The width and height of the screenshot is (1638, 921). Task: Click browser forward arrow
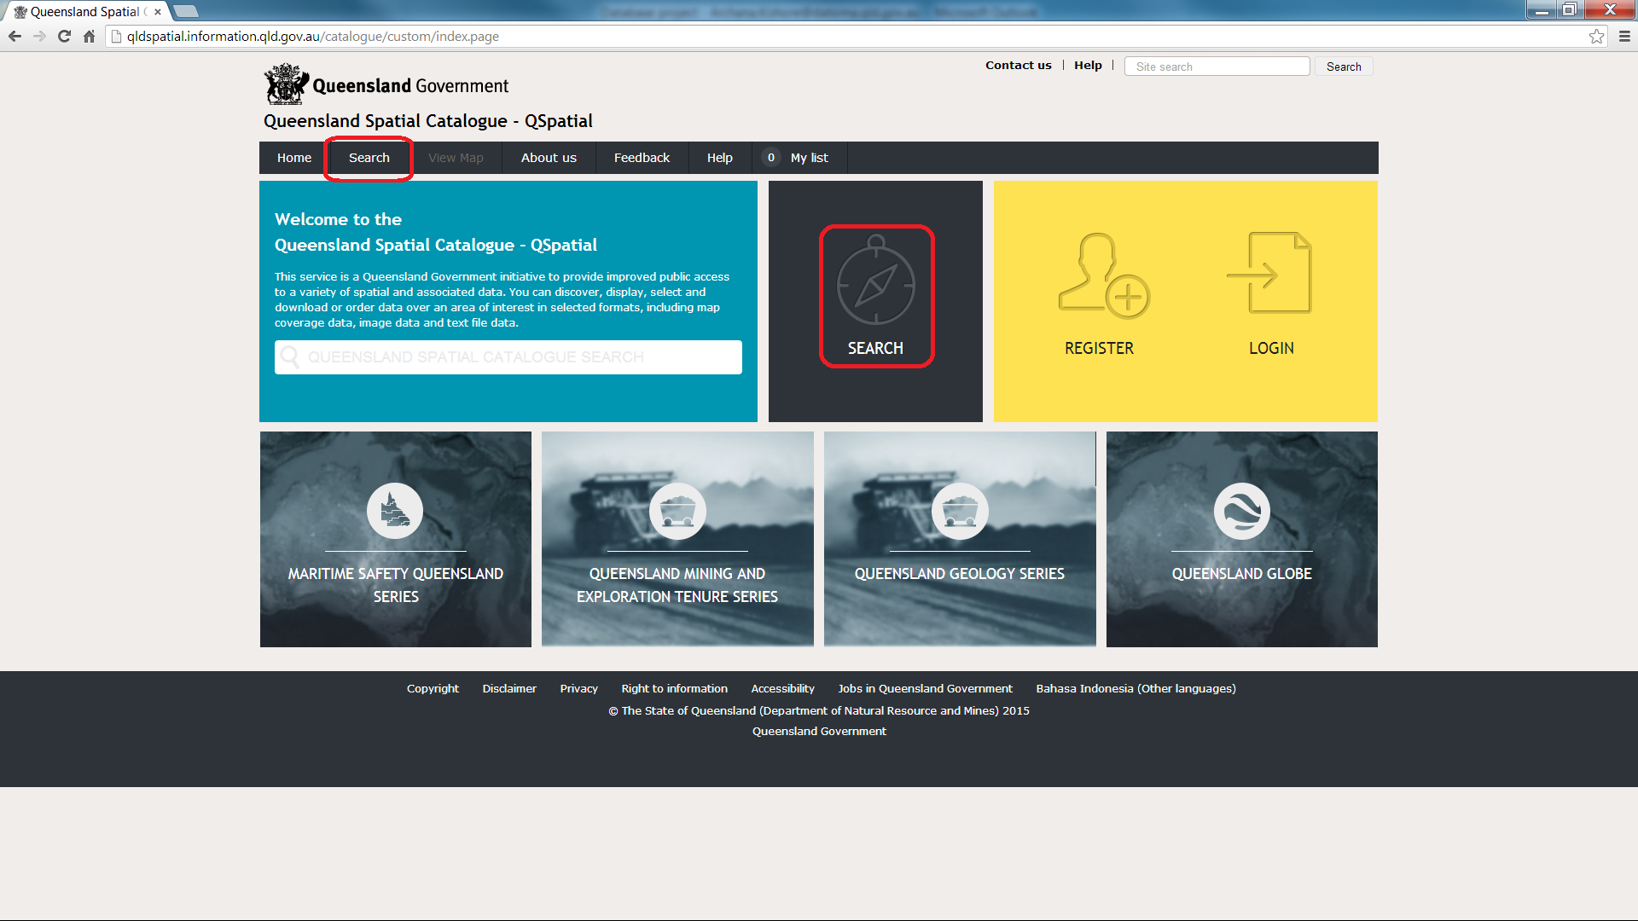39,36
